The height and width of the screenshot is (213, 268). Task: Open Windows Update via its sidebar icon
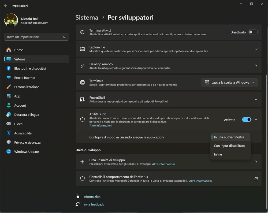pyautogui.click(x=9, y=152)
